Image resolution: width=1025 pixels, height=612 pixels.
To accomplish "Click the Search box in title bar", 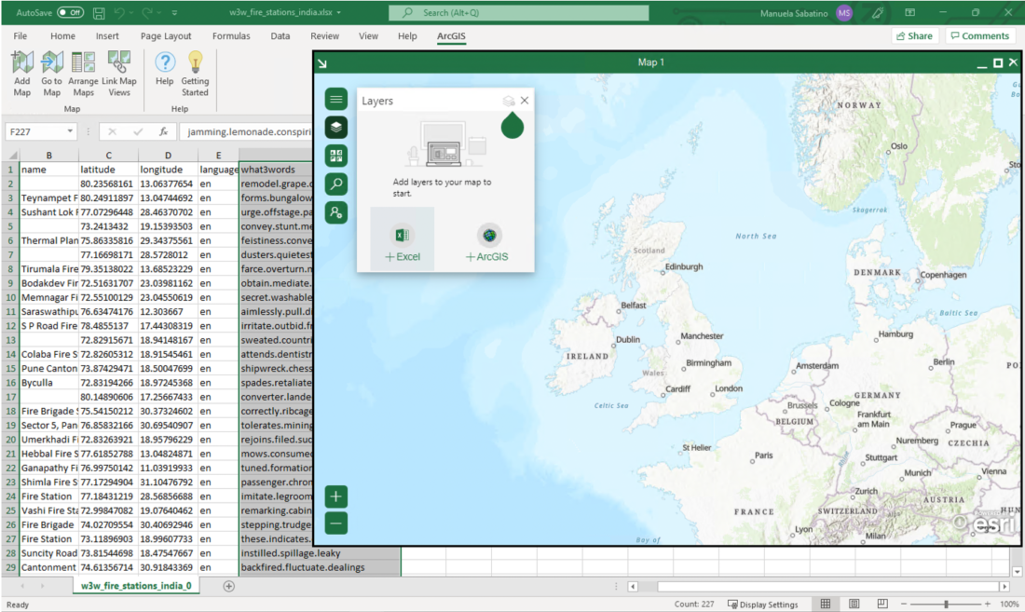I will 519,12.
